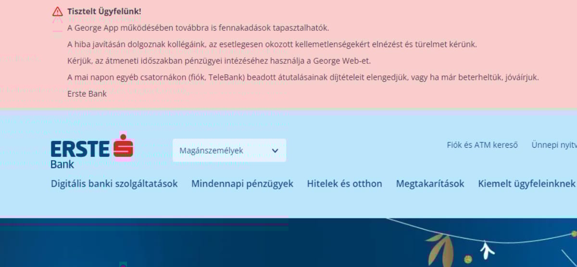This screenshot has width=577, height=267.
Task: Open Digitális banki szolgáltatások menu
Action: [x=114, y=183]
